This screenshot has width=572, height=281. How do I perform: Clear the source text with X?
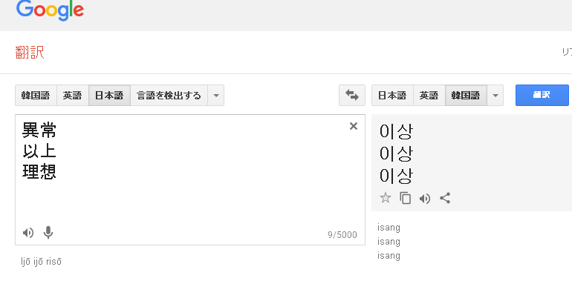[x=353, y=126]
